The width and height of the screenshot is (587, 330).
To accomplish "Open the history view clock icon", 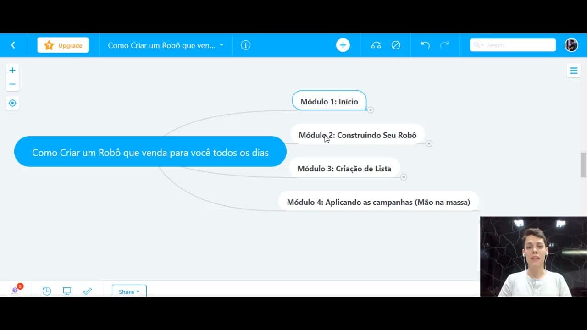I will [47, 291].
